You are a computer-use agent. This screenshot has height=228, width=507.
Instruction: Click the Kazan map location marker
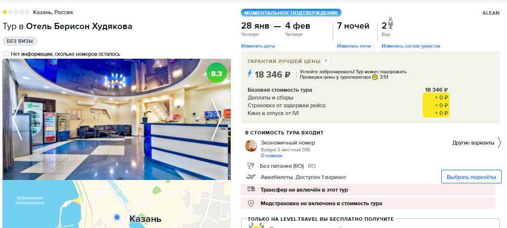point(117,217)
